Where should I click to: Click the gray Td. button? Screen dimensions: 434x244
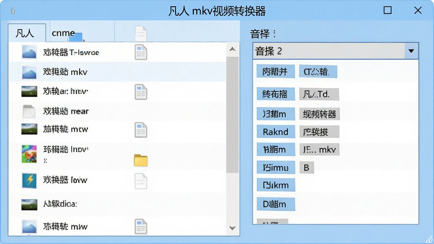click(319, 94)
